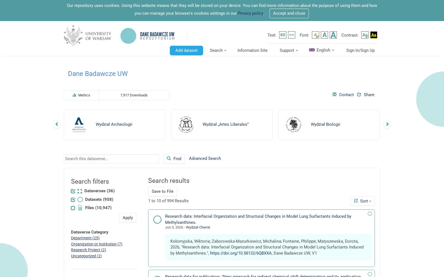Accept and close the cookie notice
Screen dimensions: 444x277
289,13
